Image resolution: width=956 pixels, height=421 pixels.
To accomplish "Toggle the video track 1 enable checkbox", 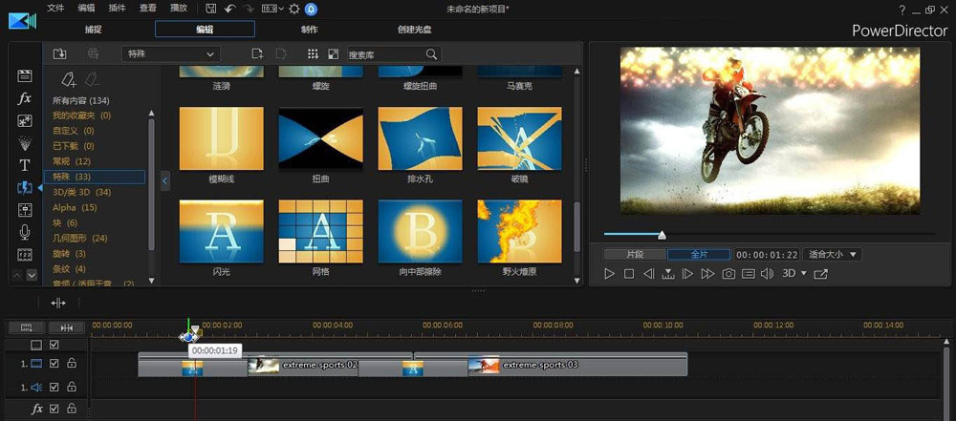I will coord(54,364).
